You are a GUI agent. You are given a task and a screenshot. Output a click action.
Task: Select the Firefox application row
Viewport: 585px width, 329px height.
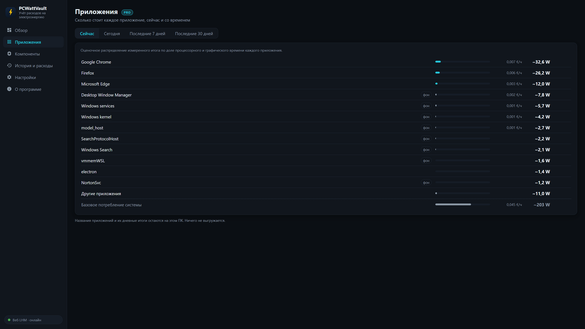pyautogui.click(x=326, y=73)
